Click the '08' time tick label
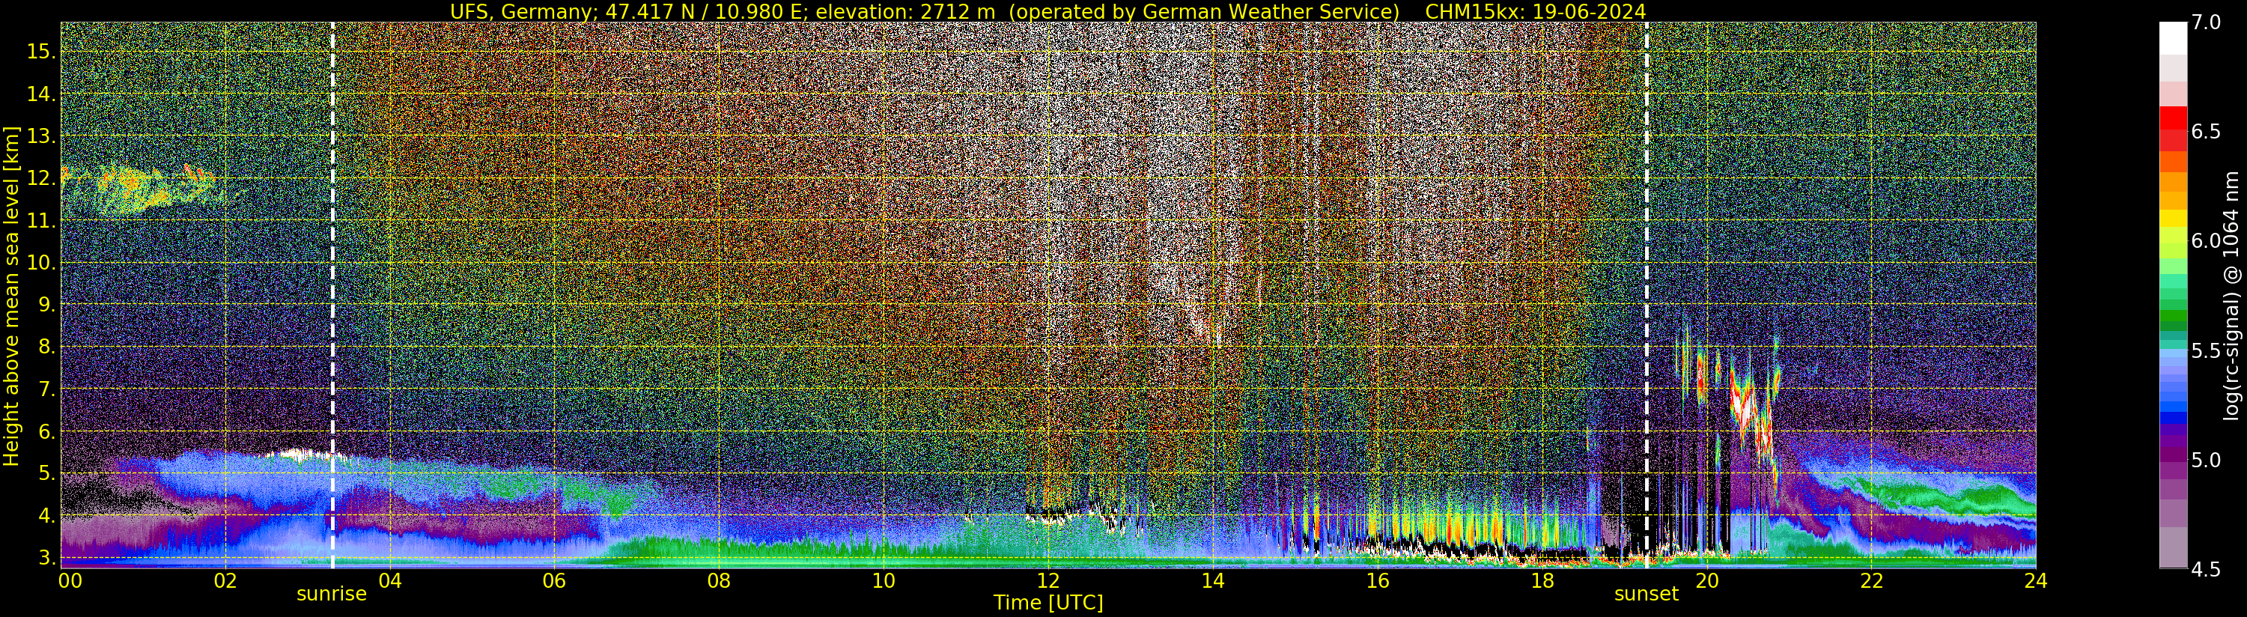The height and width of the screenshot is (617, 2247). click(x=719, y=581)
